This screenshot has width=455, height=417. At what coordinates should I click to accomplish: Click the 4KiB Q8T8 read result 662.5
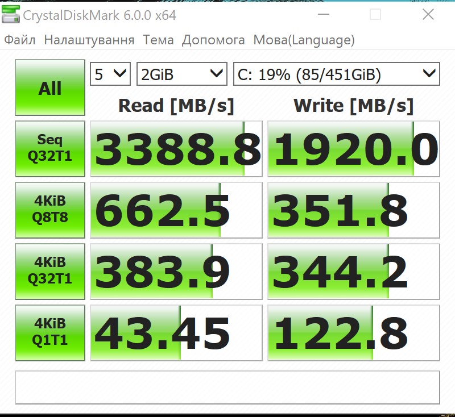pyautogui.click(x=176, y=210)
